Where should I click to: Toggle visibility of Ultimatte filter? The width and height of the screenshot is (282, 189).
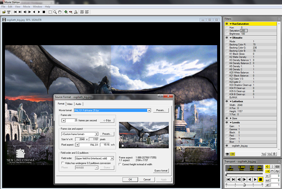[x=227, y=38]
